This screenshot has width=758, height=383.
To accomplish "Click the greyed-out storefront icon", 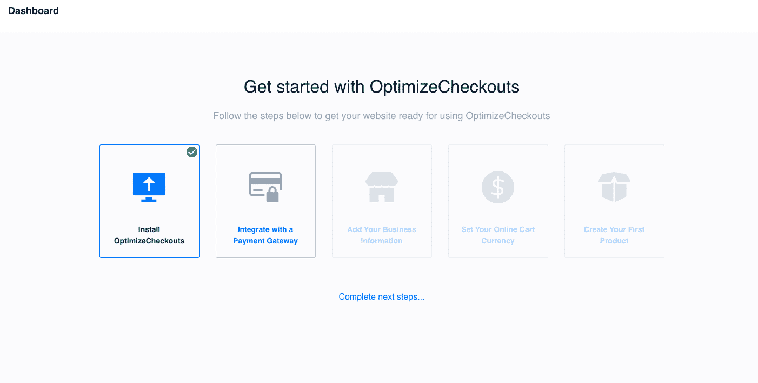I will point(382,187).
